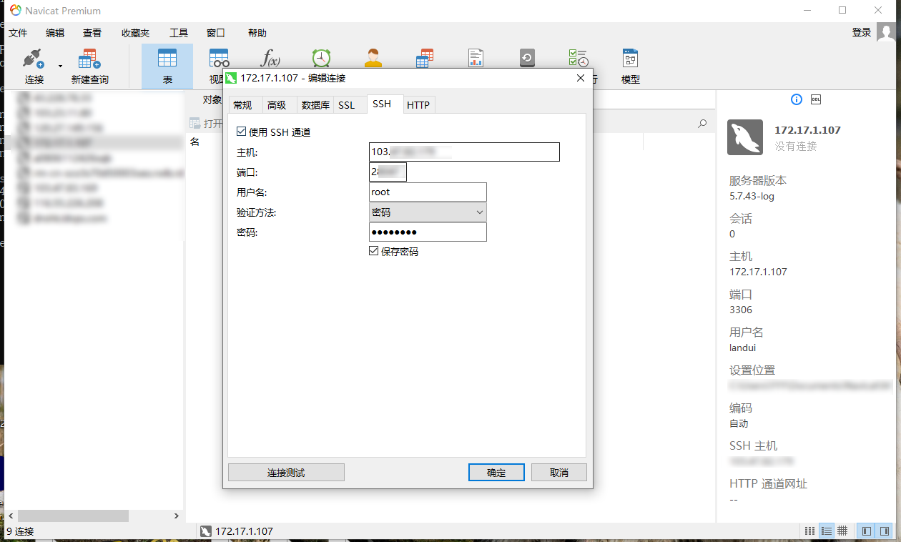Click the 登录 login link
Viewport: 901px width, 542px height.
(862, 32)
